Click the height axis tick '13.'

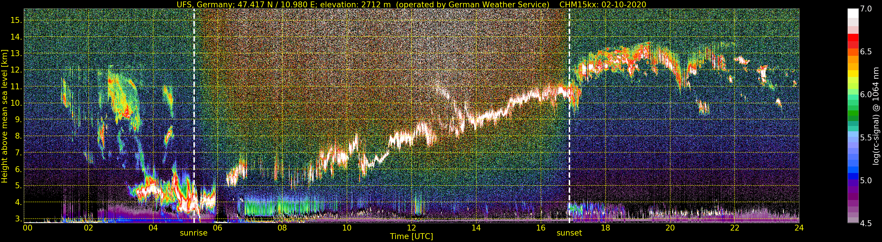coord(16,53)
